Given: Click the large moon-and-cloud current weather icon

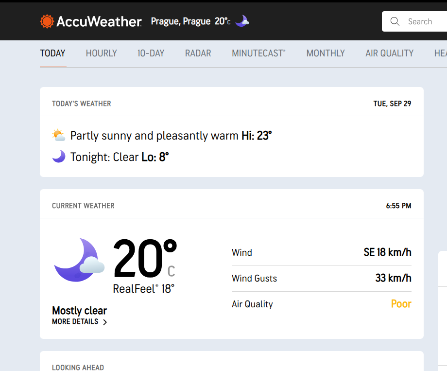Looking at the screenshot, I should click(79, 260).
